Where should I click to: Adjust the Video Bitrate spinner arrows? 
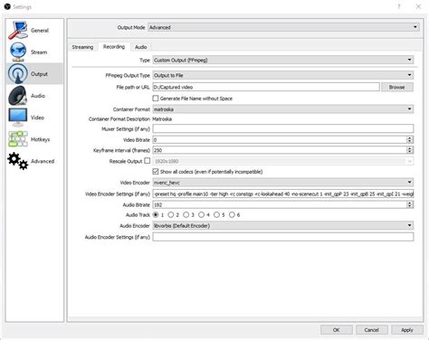point(410,139)
